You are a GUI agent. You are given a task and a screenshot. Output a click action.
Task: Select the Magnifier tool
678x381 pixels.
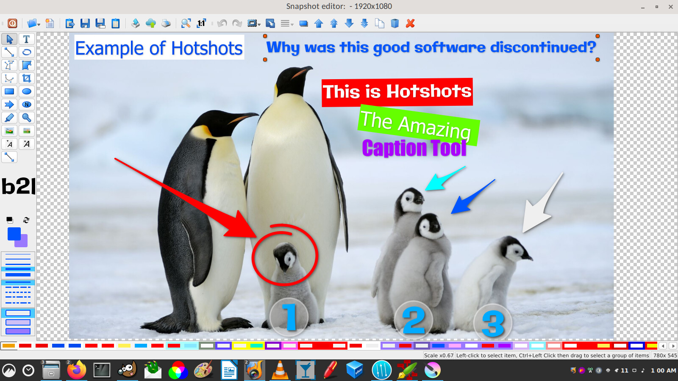26,118
